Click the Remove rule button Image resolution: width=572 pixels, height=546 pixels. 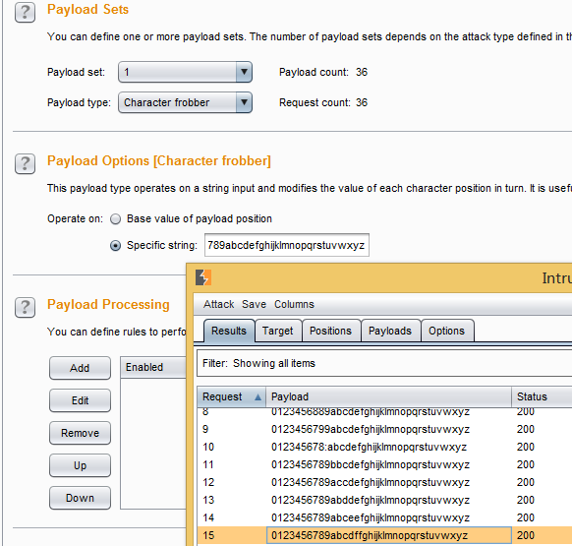click(80, 433)
